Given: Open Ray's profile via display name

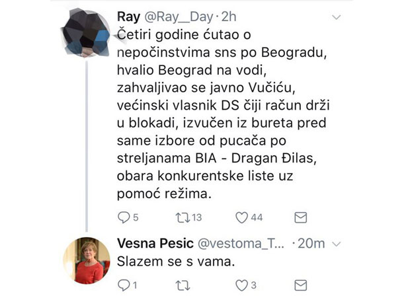Looking at the screenshot, I should (128, 16).
